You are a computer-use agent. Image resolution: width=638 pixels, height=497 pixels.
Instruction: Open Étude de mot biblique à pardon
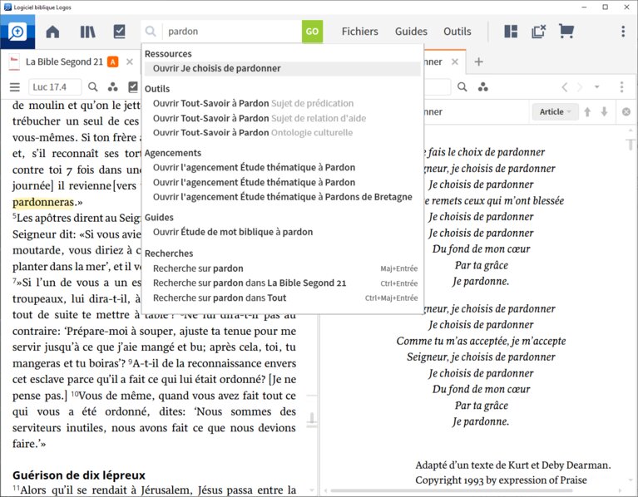282,232
